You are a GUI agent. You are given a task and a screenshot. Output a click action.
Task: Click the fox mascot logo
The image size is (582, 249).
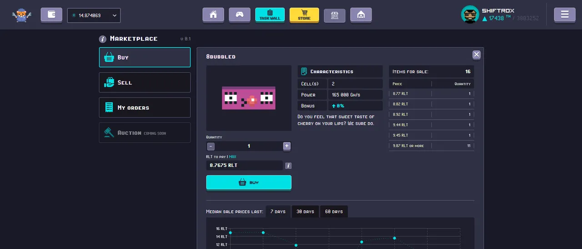[22, 15]
